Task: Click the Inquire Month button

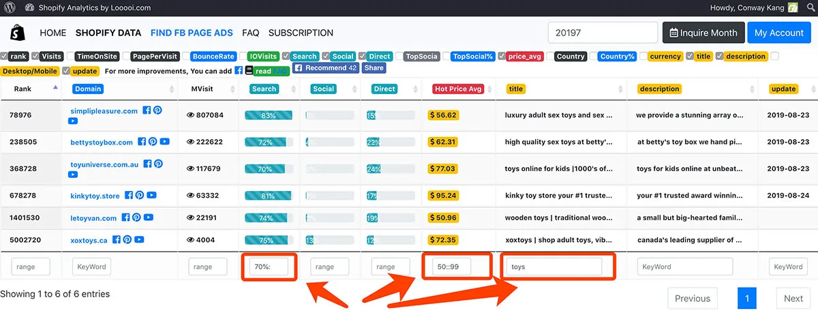Action: point(703,33)
